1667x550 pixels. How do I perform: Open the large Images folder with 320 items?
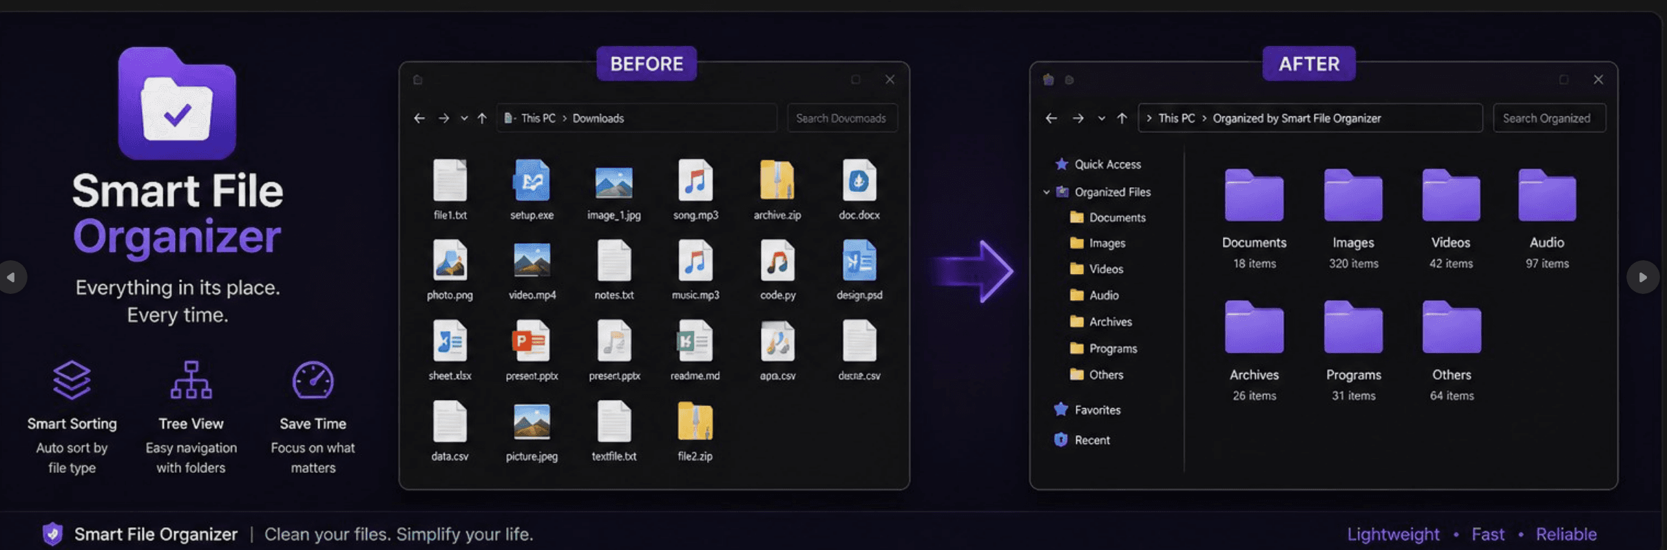tap(1353, 195)
